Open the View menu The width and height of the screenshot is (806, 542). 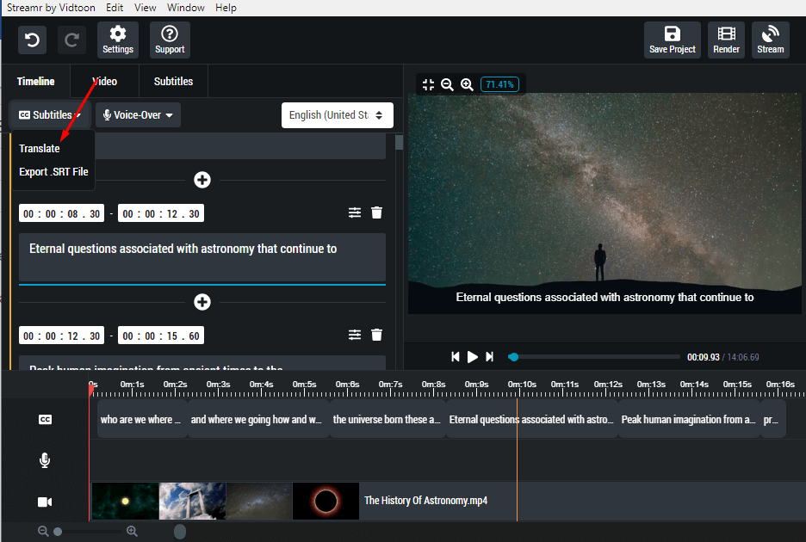point(145,8)
